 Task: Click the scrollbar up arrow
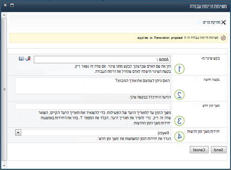4,15
